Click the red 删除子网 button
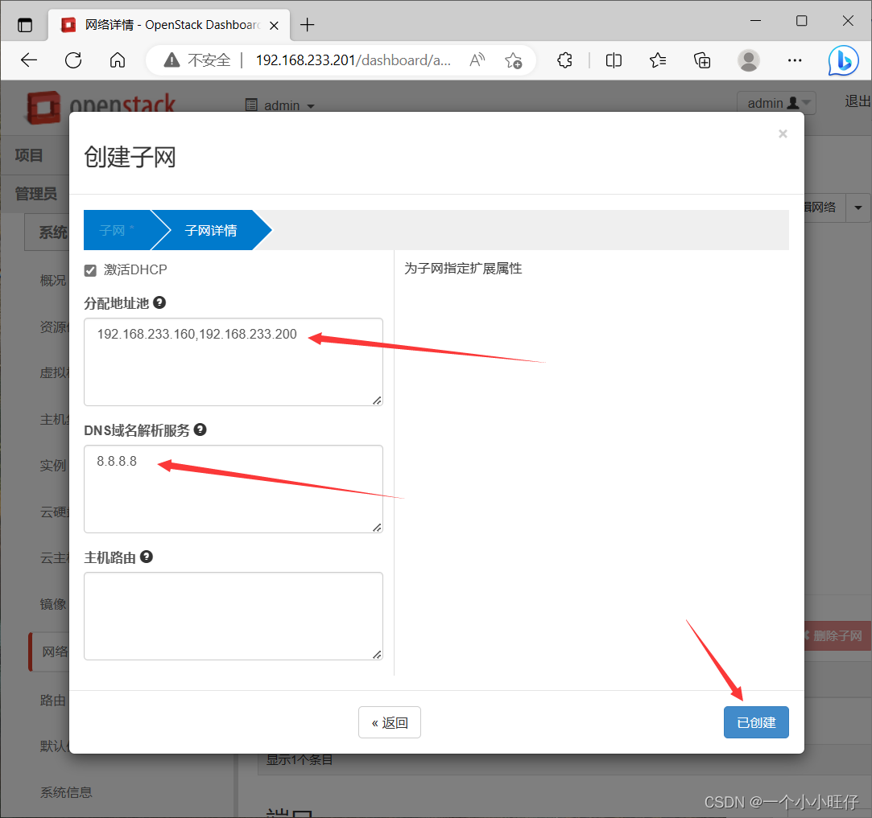872x818 pixels. click(837, 635)
